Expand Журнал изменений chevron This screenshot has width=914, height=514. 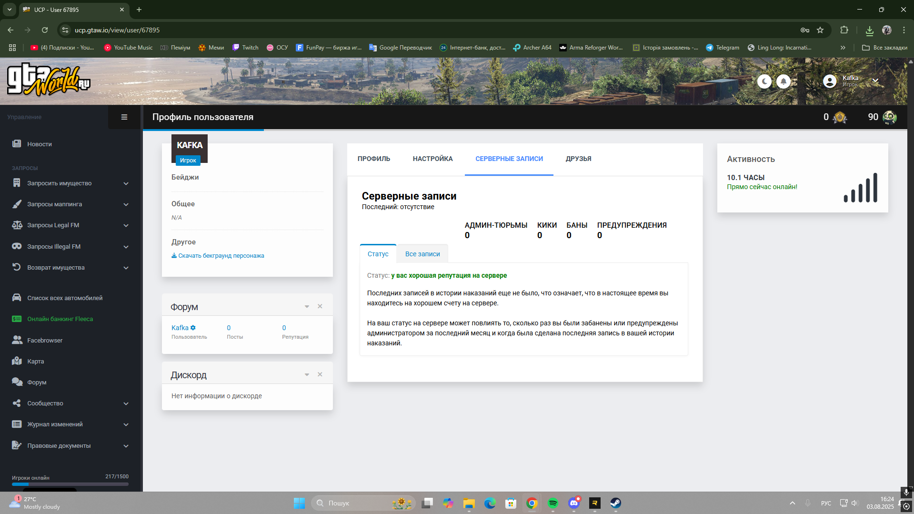click(126, 424)
